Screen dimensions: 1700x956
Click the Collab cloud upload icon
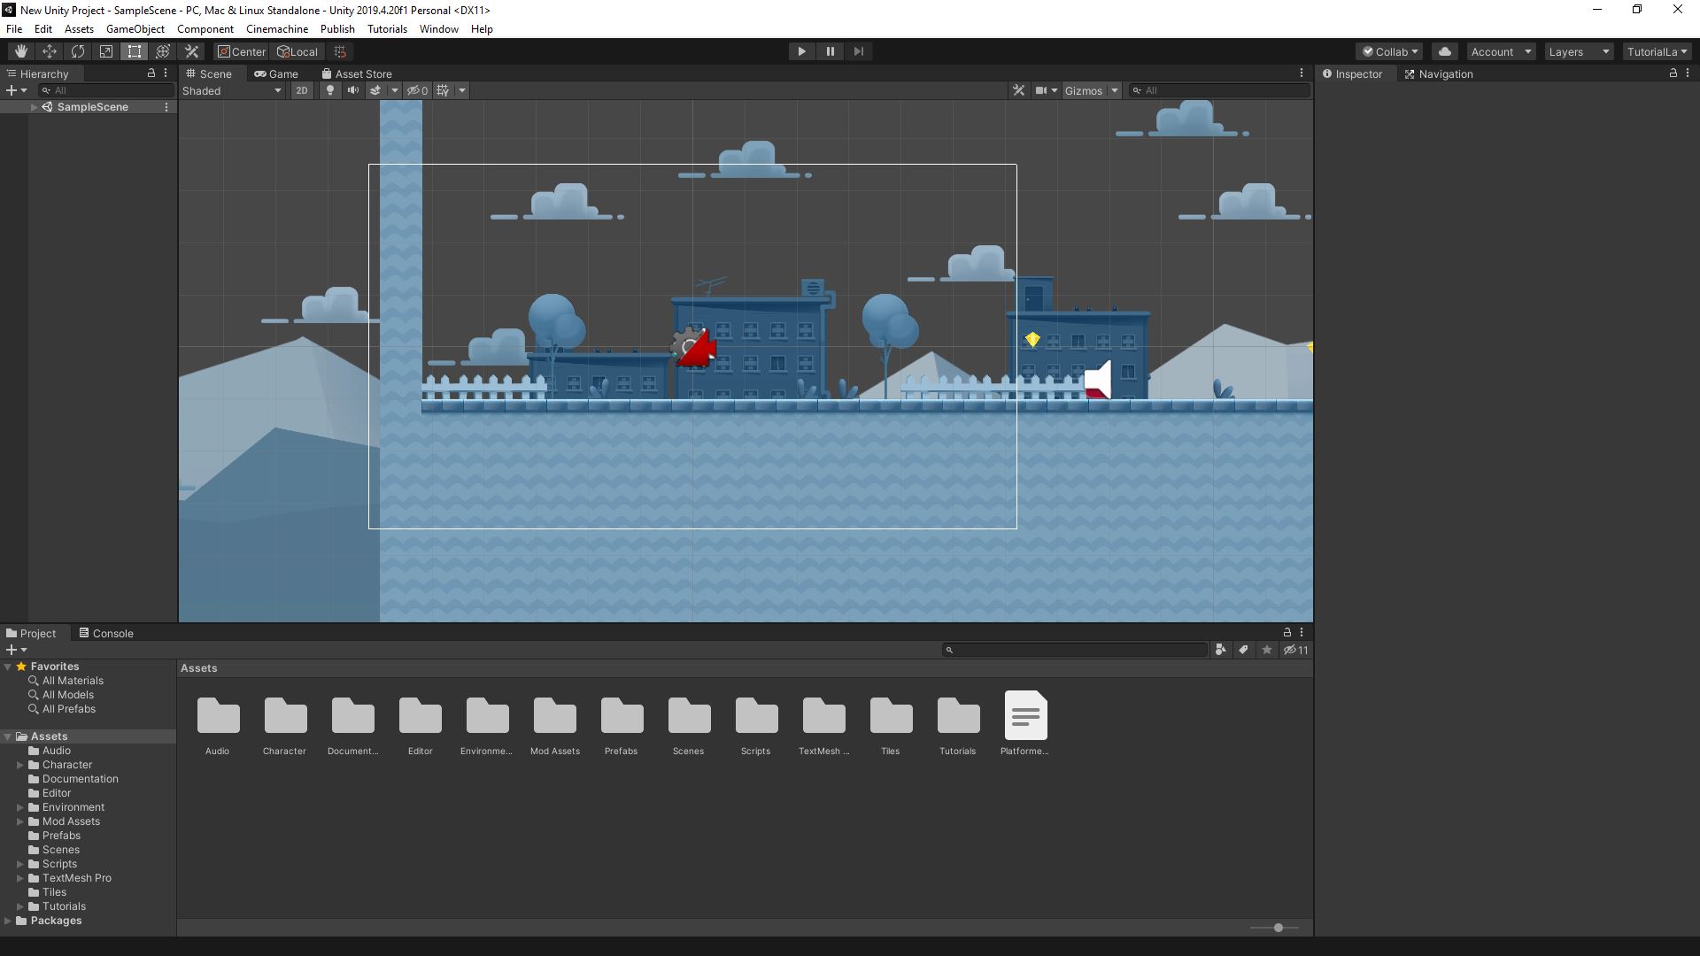pos(1445,50)
